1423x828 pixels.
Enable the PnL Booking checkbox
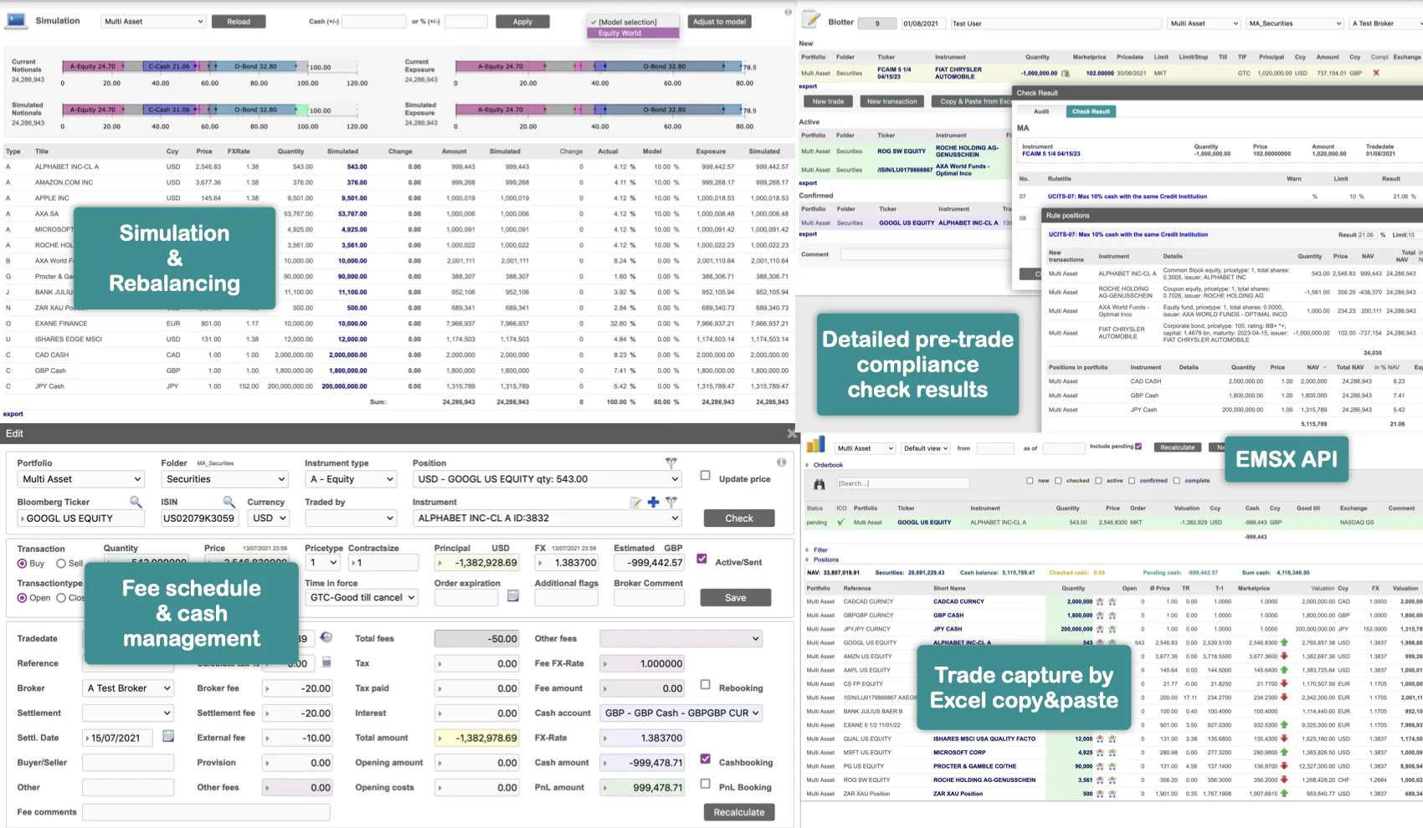(706, 784)
